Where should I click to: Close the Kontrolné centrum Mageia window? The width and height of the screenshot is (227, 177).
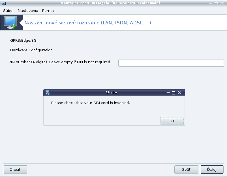(x=222, y=3)
